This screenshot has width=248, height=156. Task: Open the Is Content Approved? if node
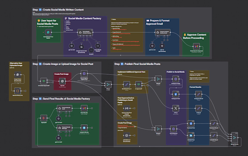[44, 81]
